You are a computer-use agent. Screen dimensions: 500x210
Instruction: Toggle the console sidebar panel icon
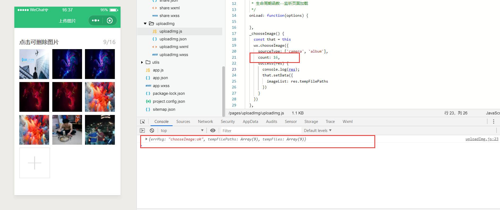point(142,131)
